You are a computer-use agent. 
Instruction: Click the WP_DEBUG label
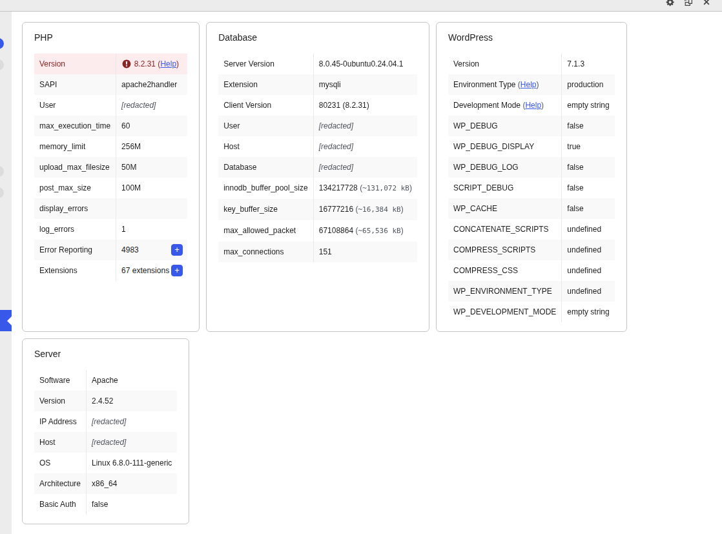tap(475, 126)
